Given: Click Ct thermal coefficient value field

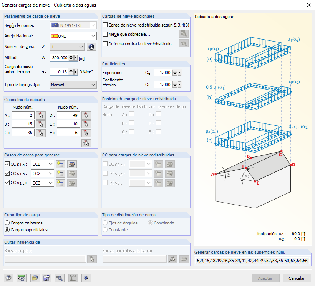Looking at the screenshot, I should tap(163, 85).
